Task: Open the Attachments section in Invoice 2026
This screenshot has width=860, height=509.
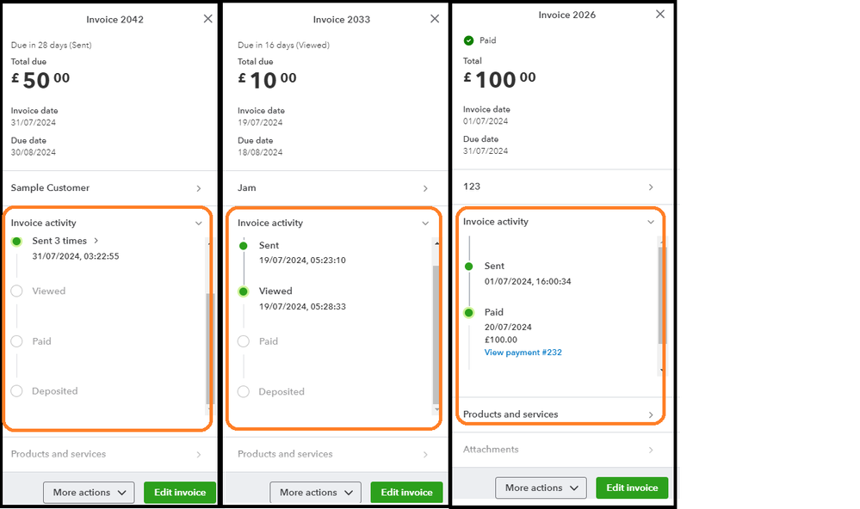Action: 560,450
